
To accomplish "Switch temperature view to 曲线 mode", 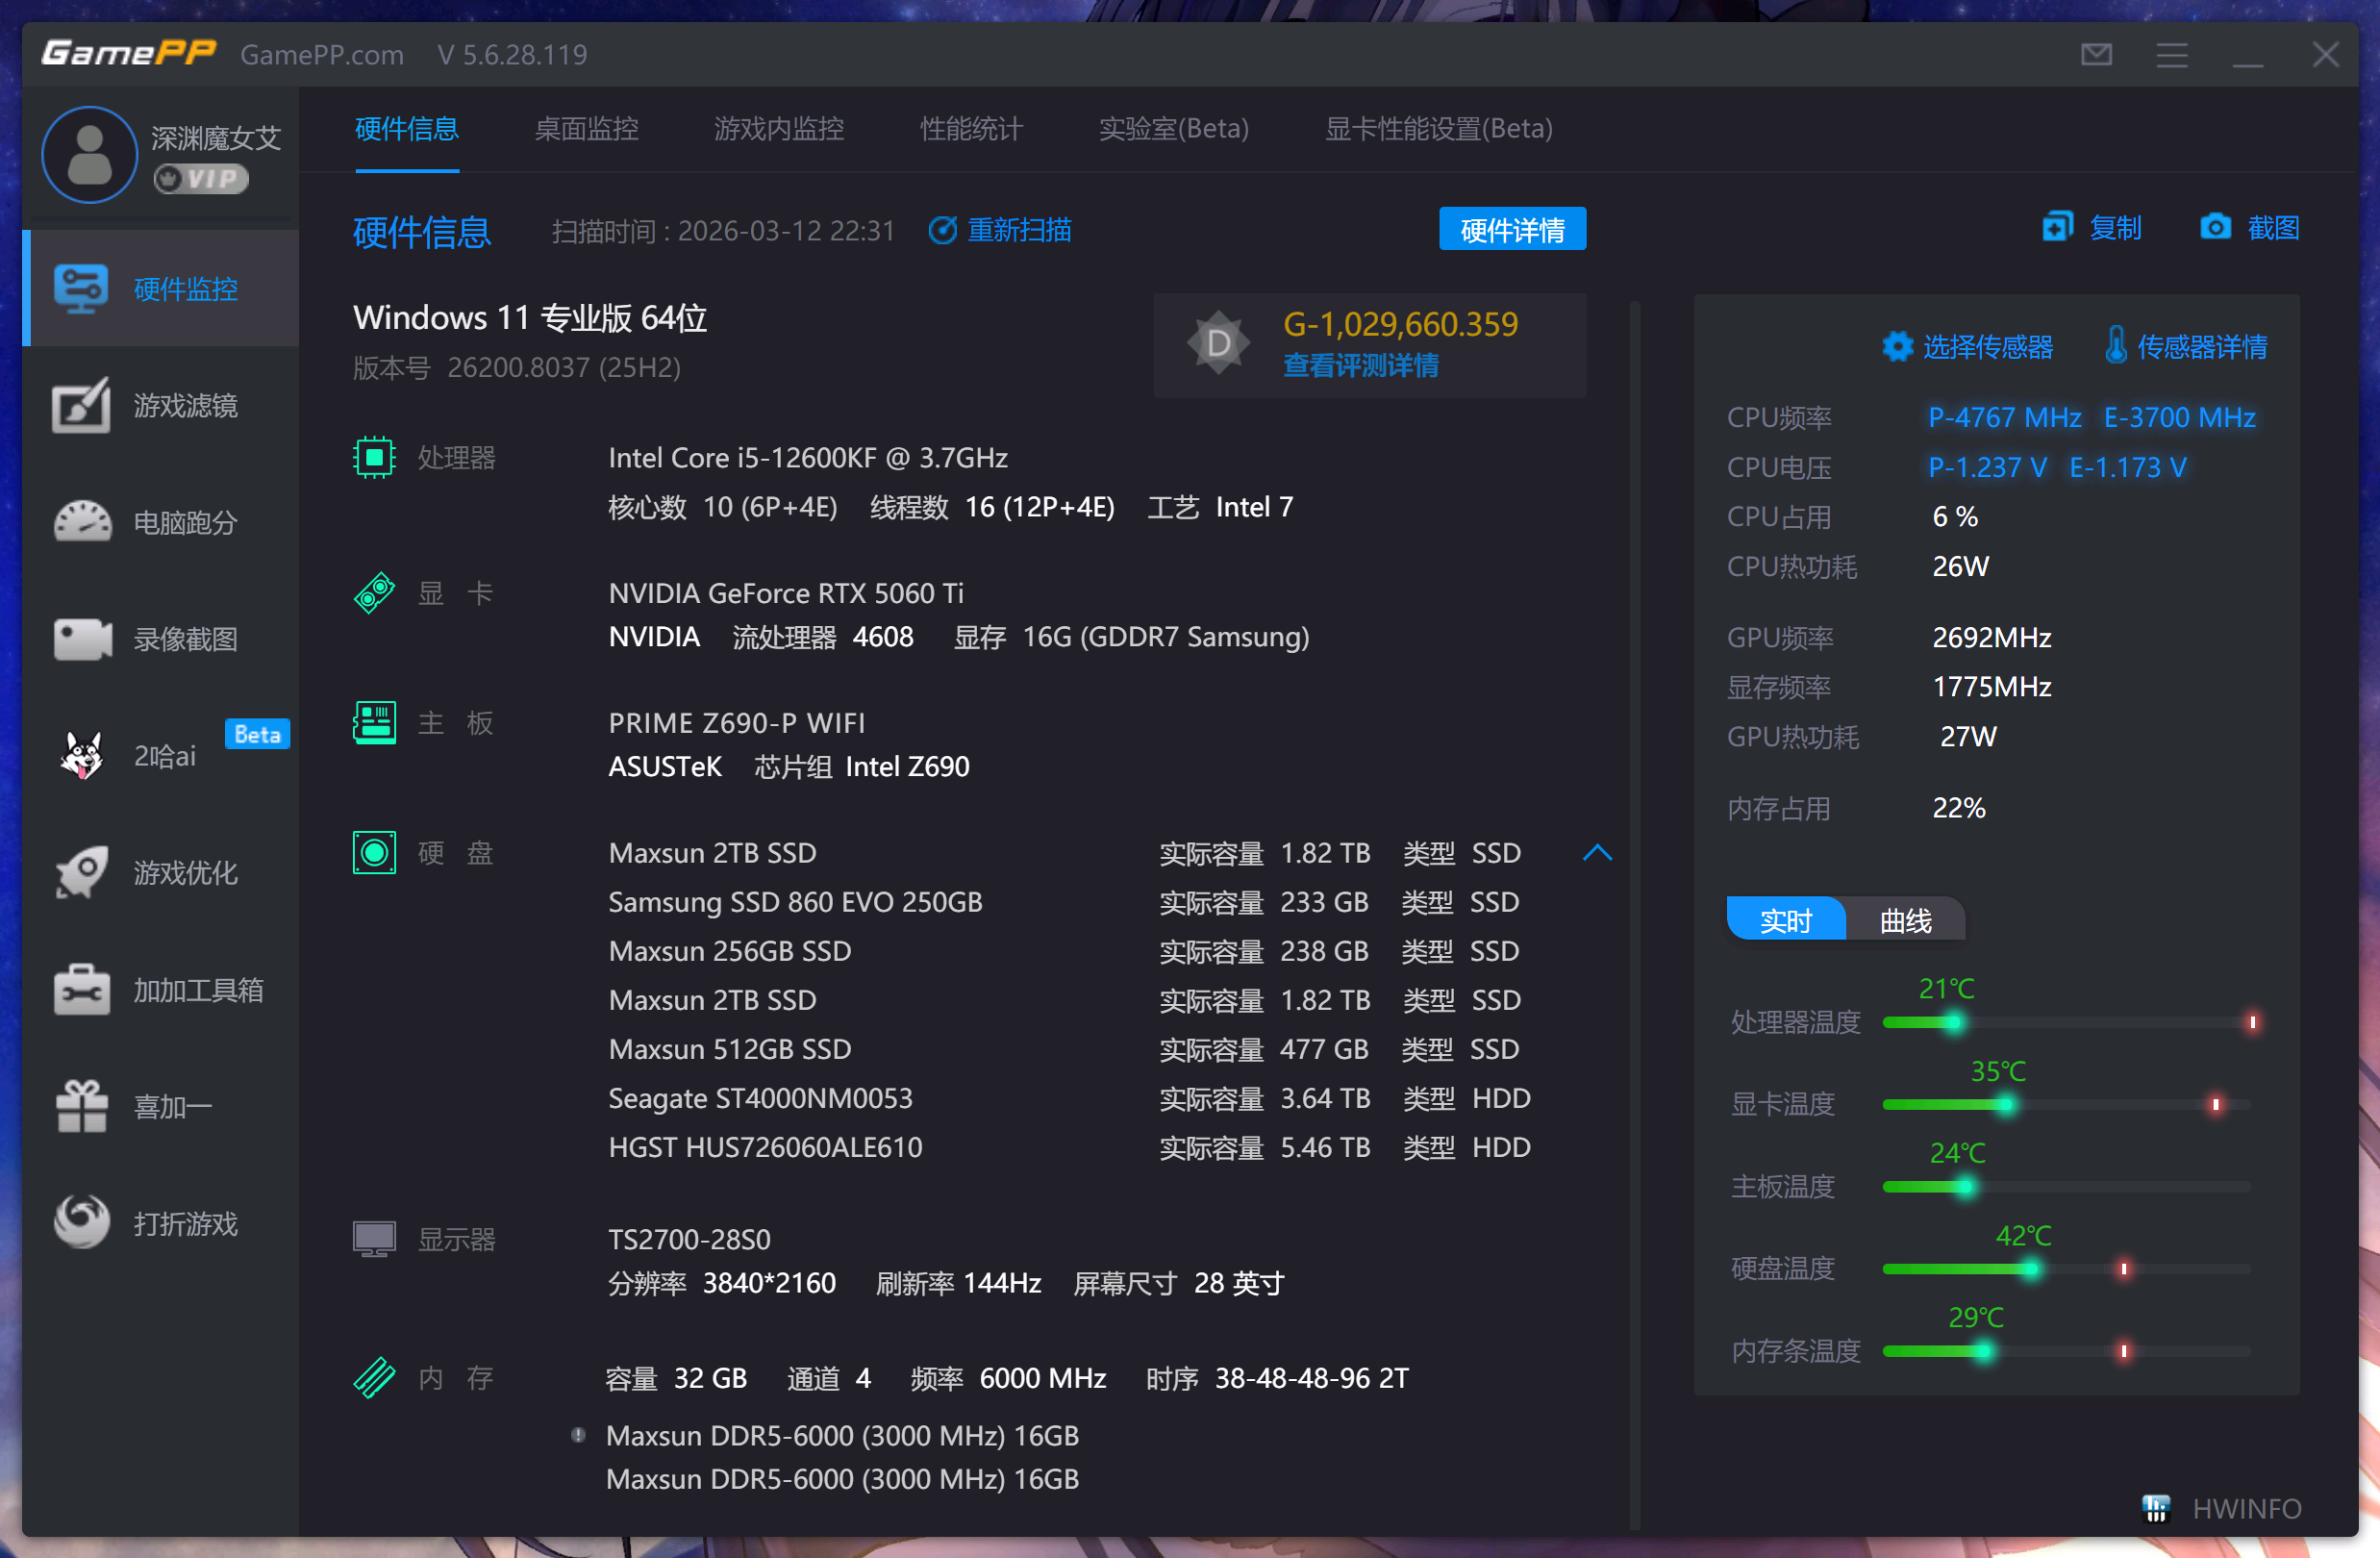I will 1905,920.
